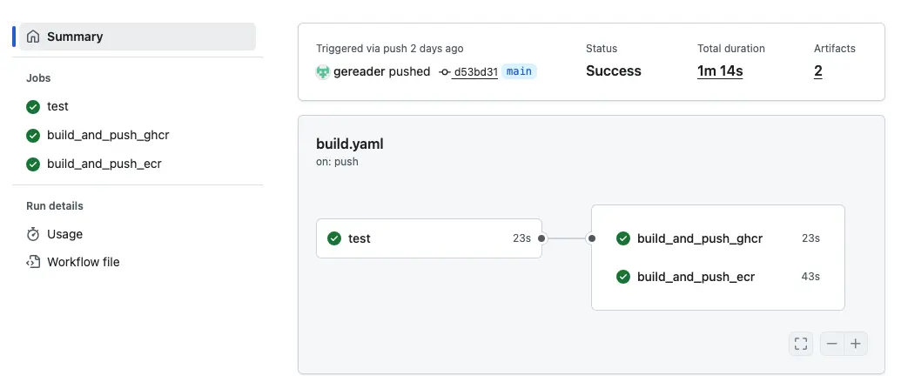Zoom in the workflow graph

[x=856, y=344]
